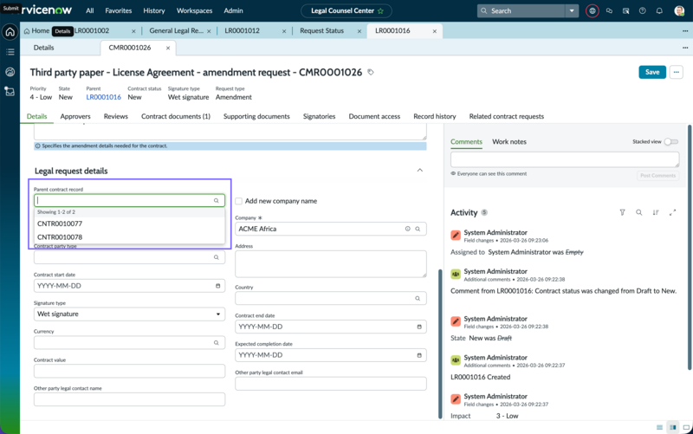Switch to the Work notes tab

coord(509,141)
